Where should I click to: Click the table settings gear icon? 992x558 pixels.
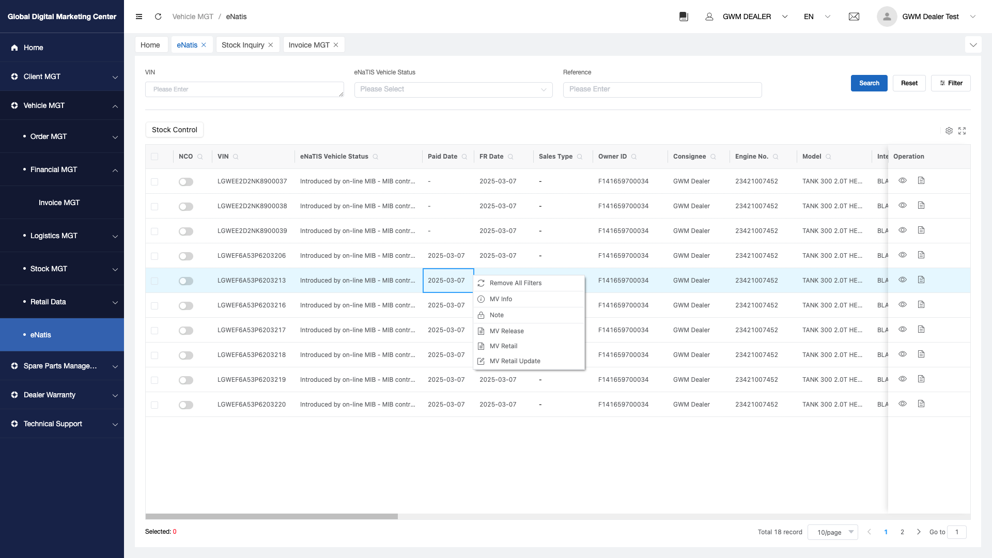949,131
